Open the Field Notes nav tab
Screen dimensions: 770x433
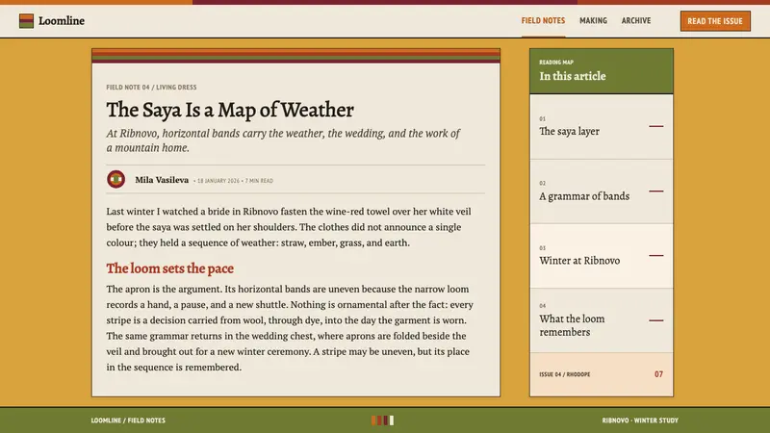pyautogui.click(x=543, y=20)
